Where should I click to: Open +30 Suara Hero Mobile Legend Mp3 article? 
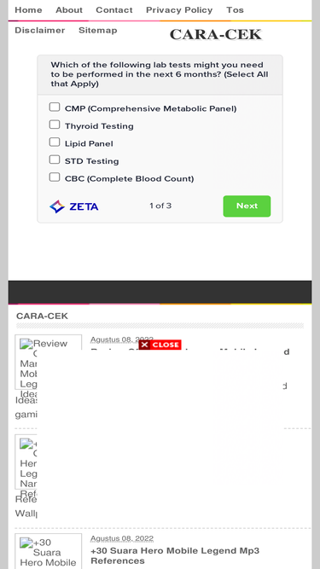click(175, 555)
